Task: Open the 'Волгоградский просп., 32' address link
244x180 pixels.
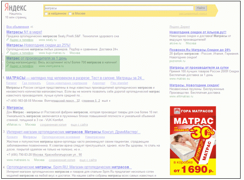Action: (62, 101)
